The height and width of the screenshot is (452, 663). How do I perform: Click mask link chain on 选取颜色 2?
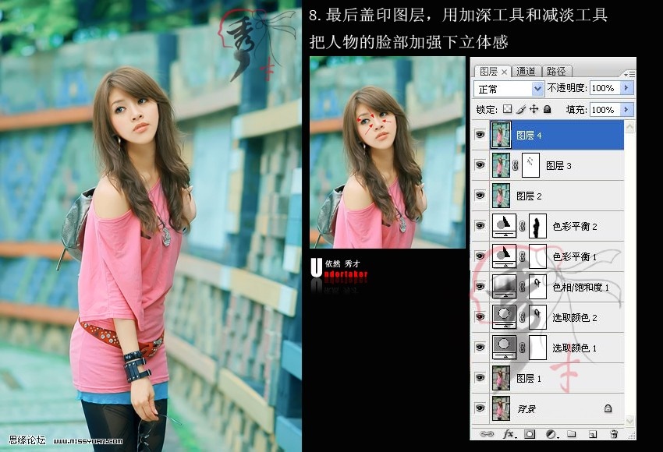[523, 317]
